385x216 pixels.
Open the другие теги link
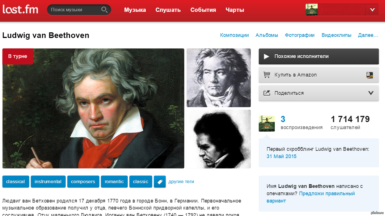click(x=181, y=182)
